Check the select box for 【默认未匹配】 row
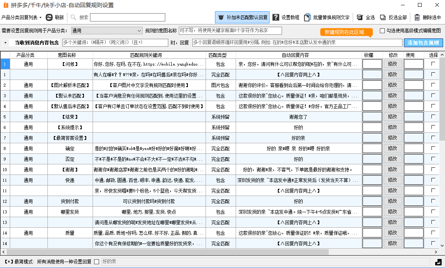This screenshot has width=445, height=268. coord(433,95)
